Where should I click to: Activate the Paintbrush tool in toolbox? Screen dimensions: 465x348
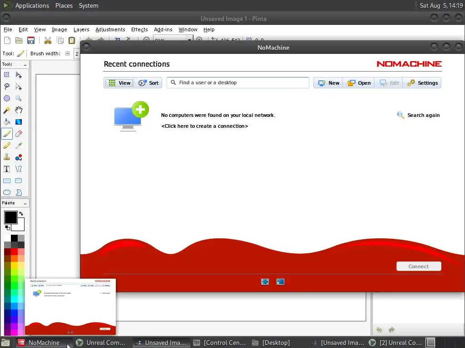coord(6,134)
